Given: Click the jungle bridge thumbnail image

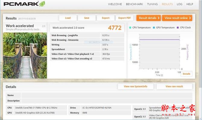Looking at the screenshot, I should pyautogui.click(x=25, y=55).
